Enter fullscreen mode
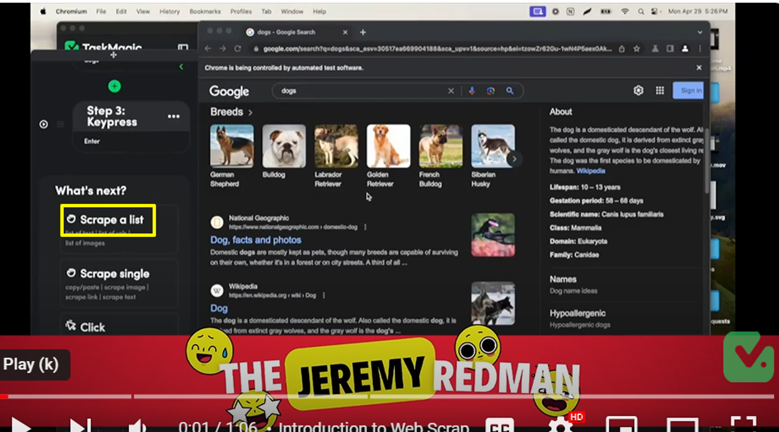 [744, 425]
